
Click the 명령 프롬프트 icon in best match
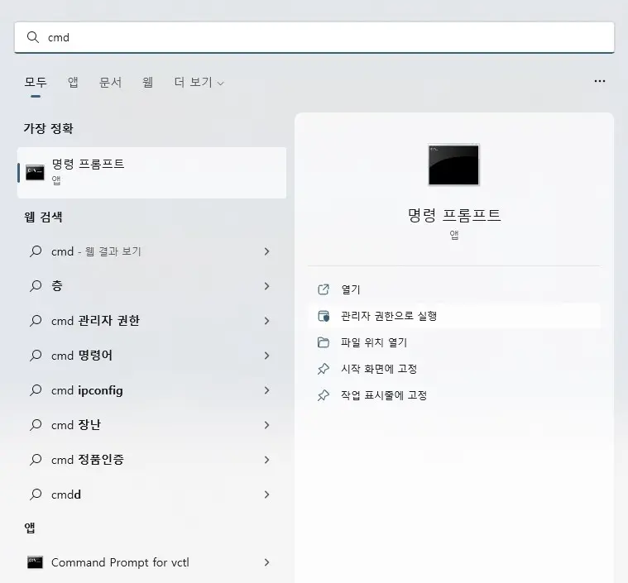pos(35,173)
